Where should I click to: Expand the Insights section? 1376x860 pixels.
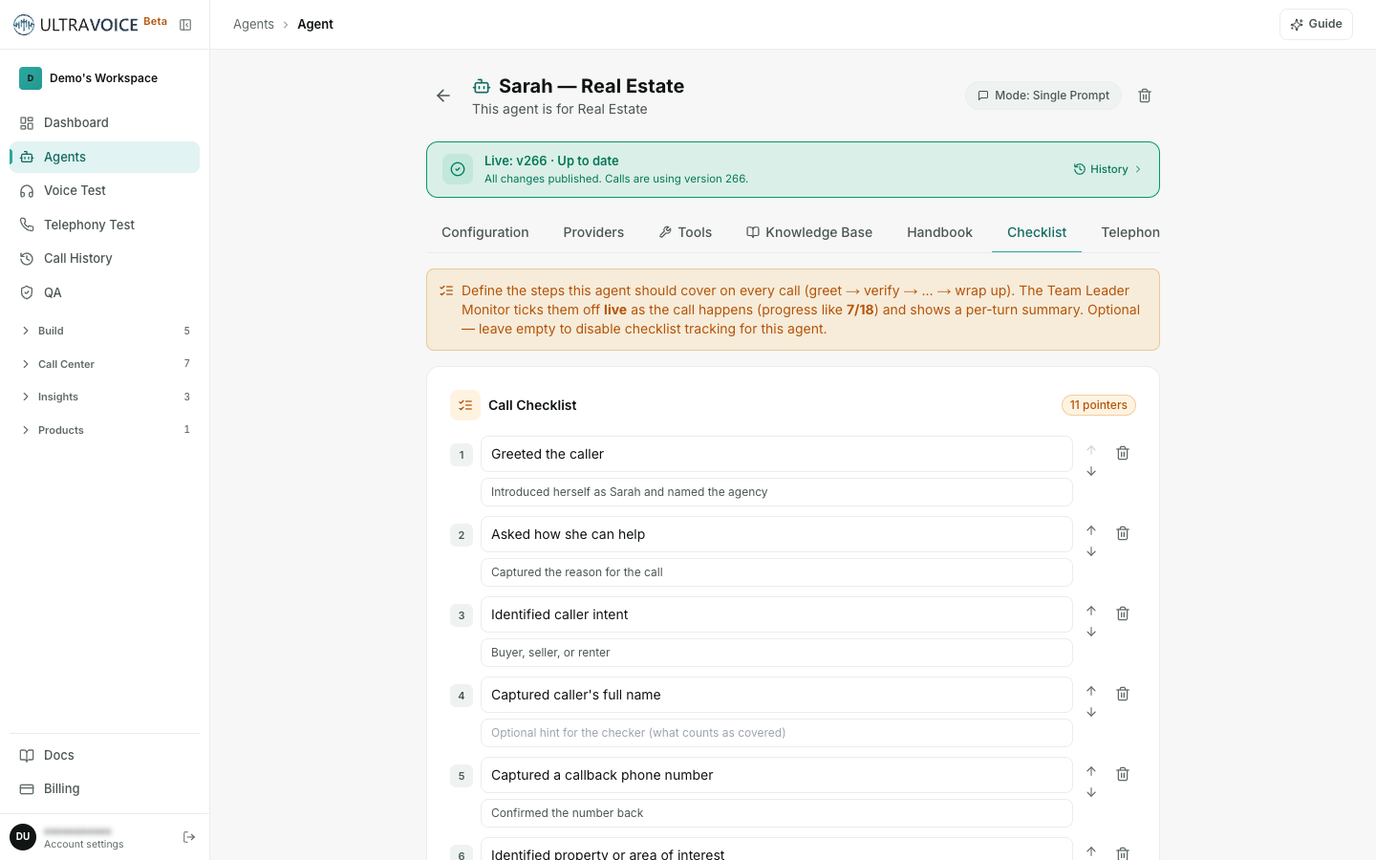pos(104,397)
